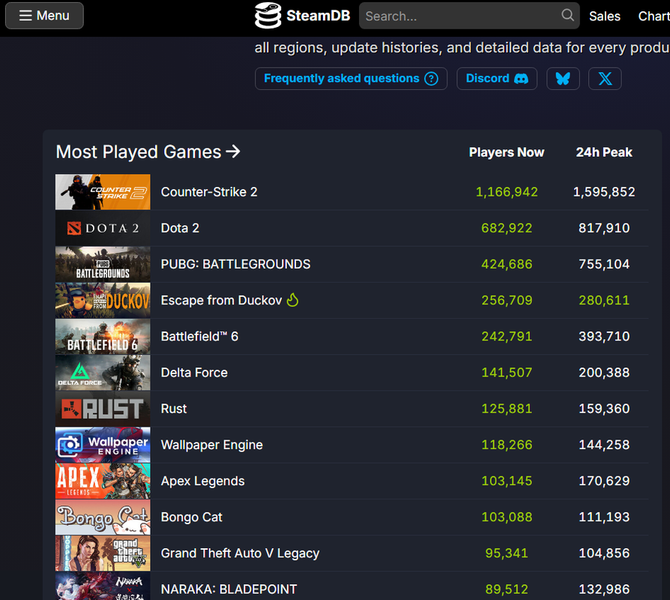Click the SteamDB home title text
This screenshot has height=600, width=670.
pyautogui.click(x=318, y=16)
